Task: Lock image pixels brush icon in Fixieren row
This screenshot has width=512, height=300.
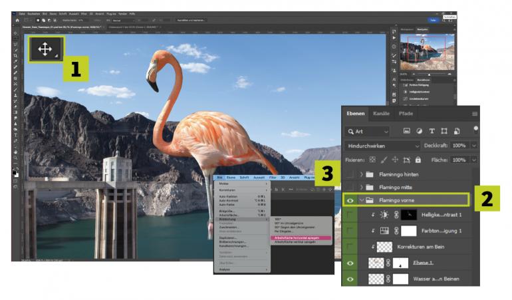Action: (384, 160)
